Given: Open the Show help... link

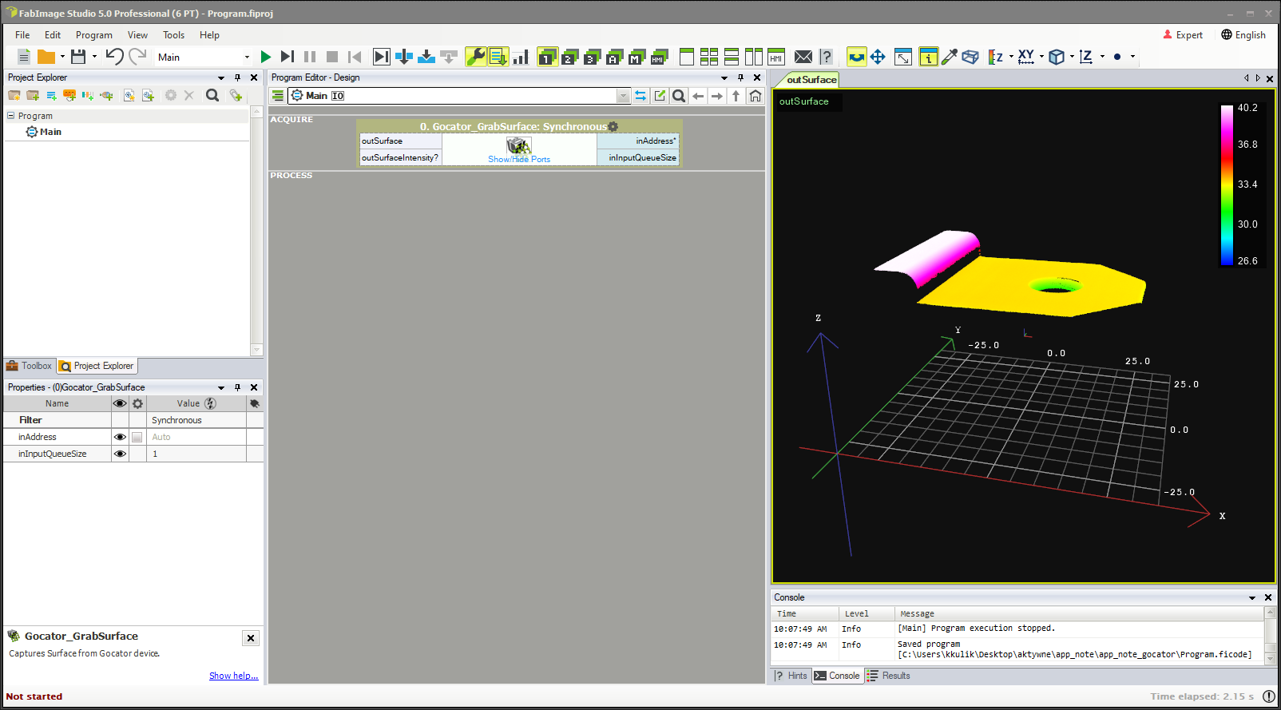Looking at the screenshot, I should click(233, 676).
